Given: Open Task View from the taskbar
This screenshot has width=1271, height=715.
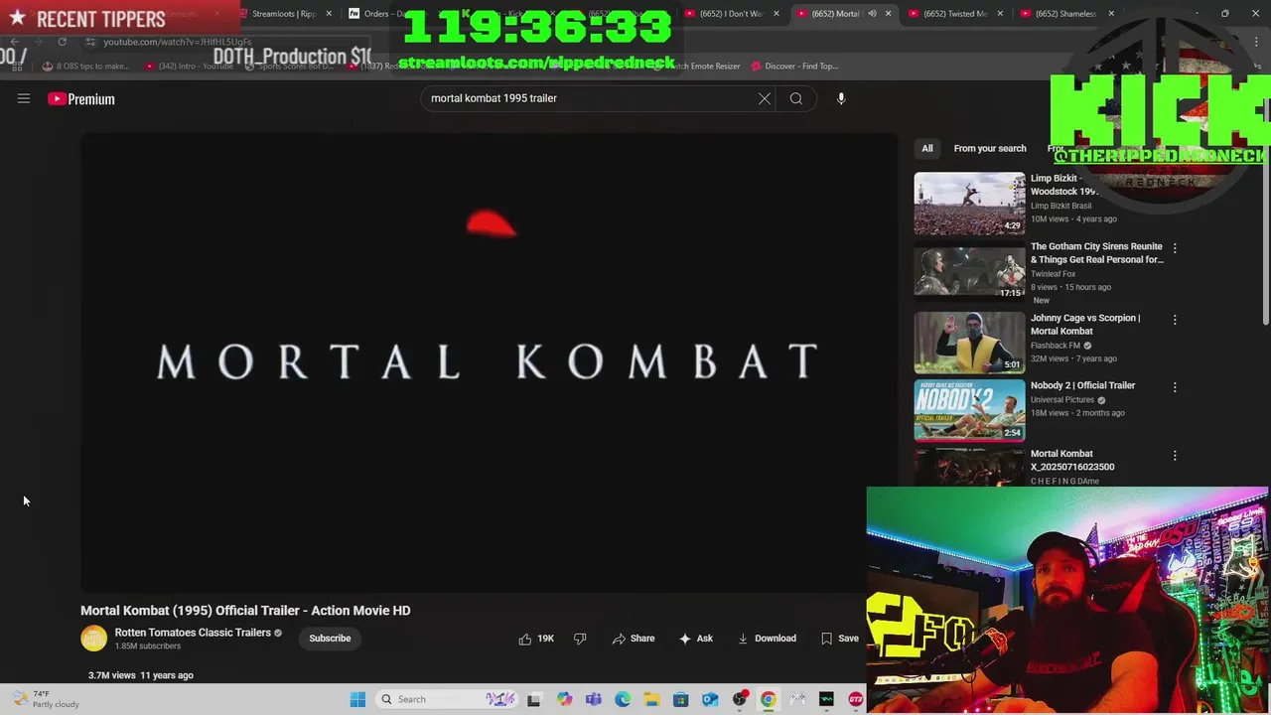Looking at the screenshot, I should pos(534,699).
